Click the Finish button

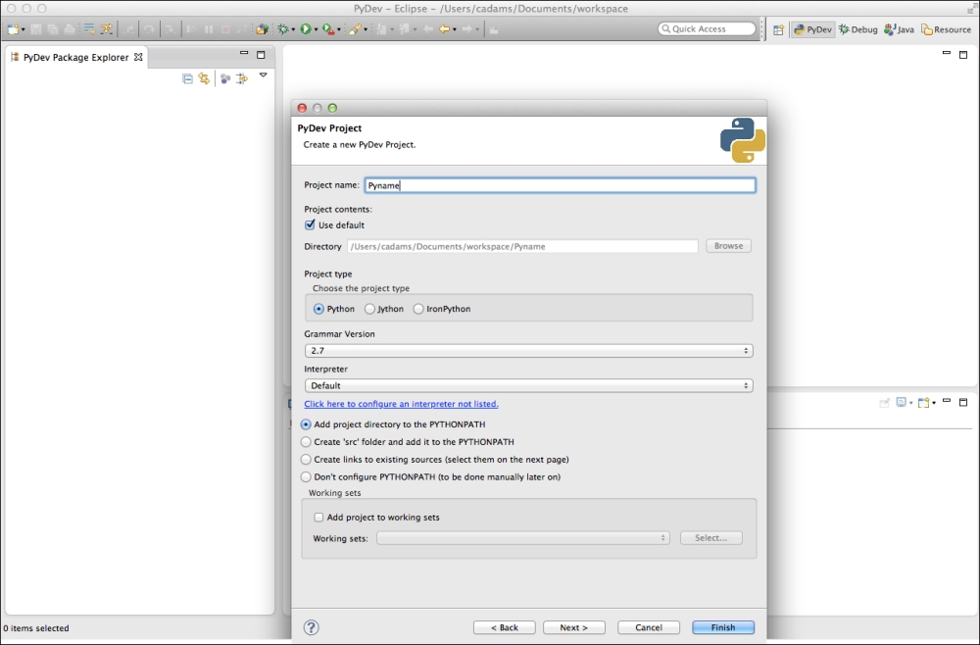[x=723, y=627]
